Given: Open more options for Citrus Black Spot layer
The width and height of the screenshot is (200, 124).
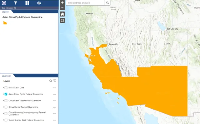Looking at the screenshot, I should (54, 101).
